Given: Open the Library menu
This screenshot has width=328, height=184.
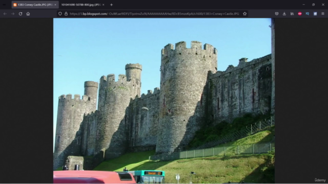Looking at the screenshot, I should point(292,14).
